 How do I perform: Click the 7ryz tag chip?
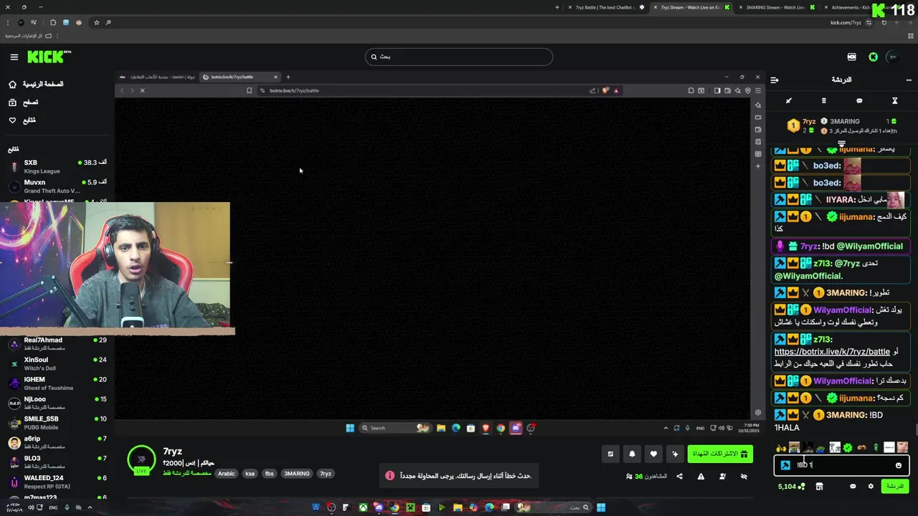tap(326, 474)
